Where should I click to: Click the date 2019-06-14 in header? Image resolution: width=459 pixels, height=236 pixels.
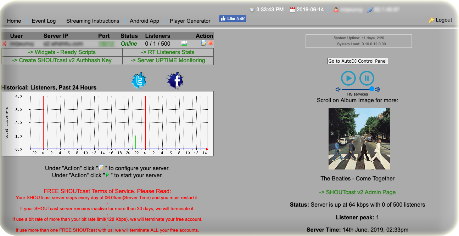tap(310, 10)
